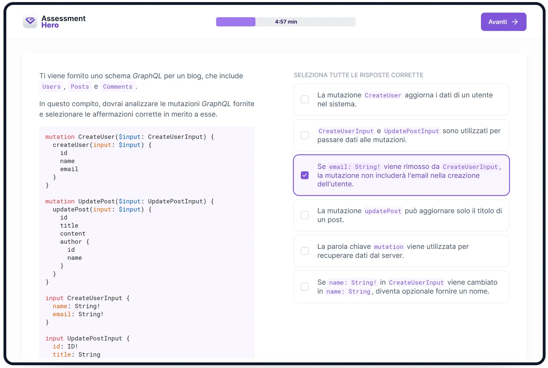This screenshot has height=368, width=548.
Task: Click the 'mutation CreateUser' line in code
Action: click(130, 137)
